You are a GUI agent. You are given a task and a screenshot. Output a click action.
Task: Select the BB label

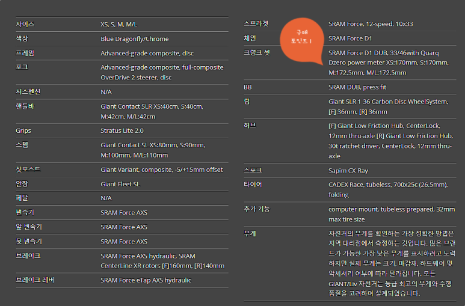tap(248, 87)
